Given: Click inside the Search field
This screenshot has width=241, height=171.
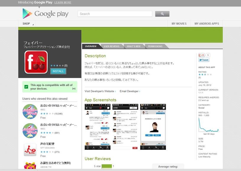Looking at the screenshot, I should 115,14.
